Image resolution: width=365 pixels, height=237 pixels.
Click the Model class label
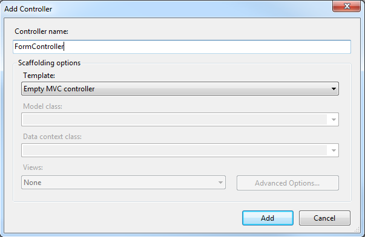pos(42,106)
